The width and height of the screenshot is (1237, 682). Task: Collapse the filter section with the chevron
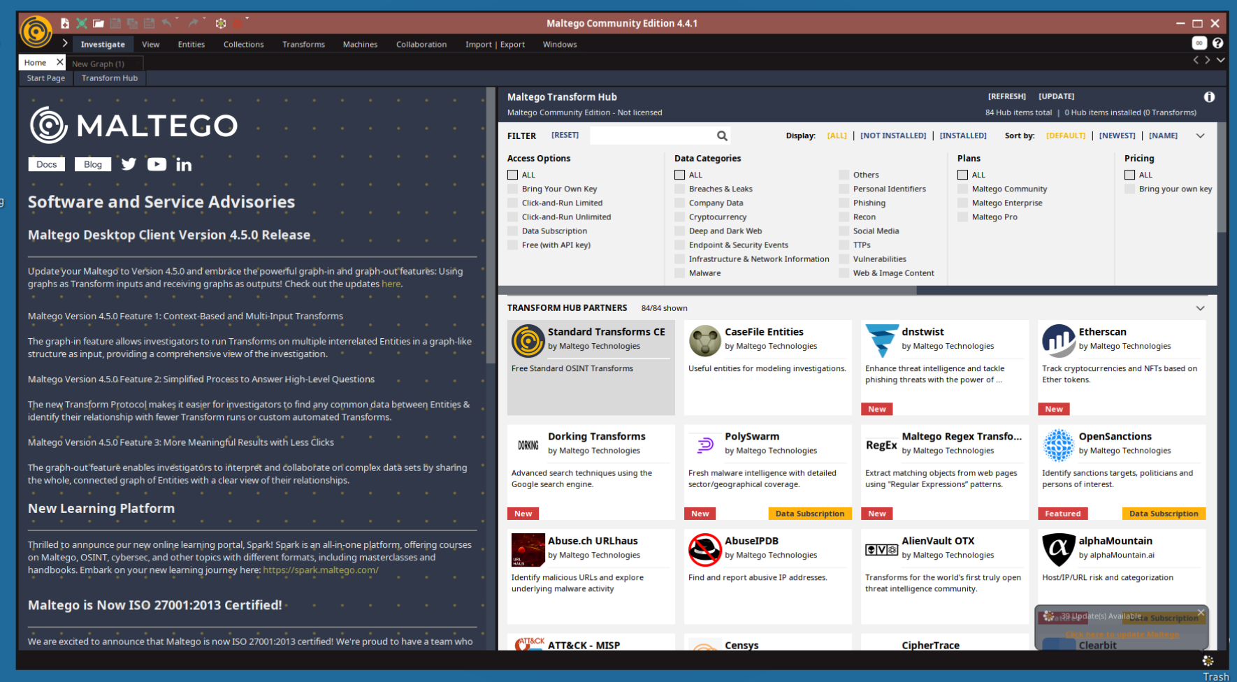pyautogui.click(x=1200, y=136)
